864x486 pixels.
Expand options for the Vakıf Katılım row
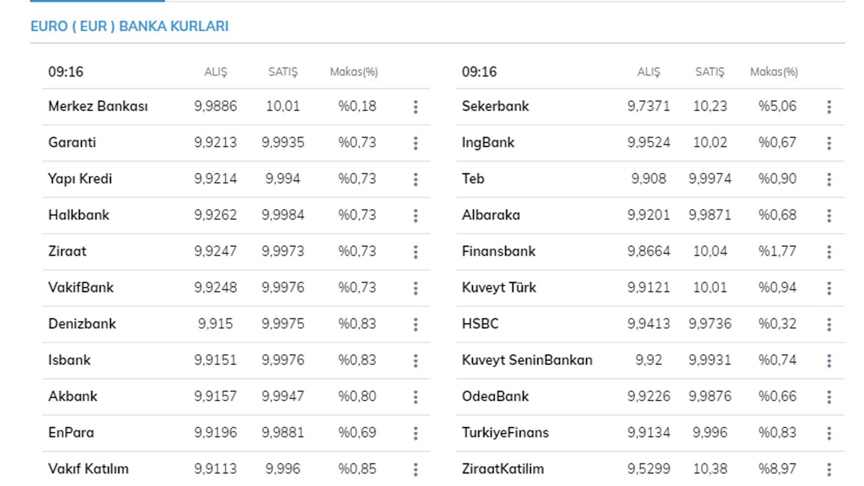point(416,469)
